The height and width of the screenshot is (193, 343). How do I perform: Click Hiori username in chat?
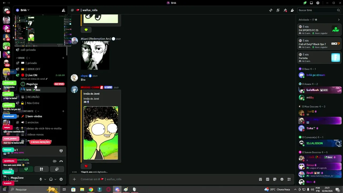96,39
